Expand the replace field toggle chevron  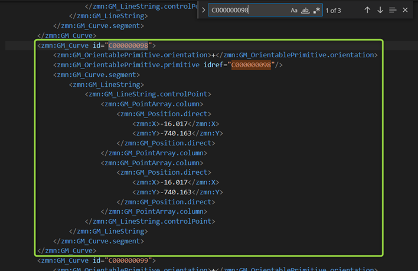pyautogui.click(x=204, y=10)
